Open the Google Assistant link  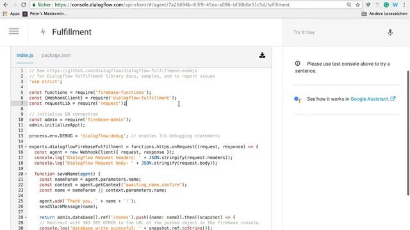[373, 99]
